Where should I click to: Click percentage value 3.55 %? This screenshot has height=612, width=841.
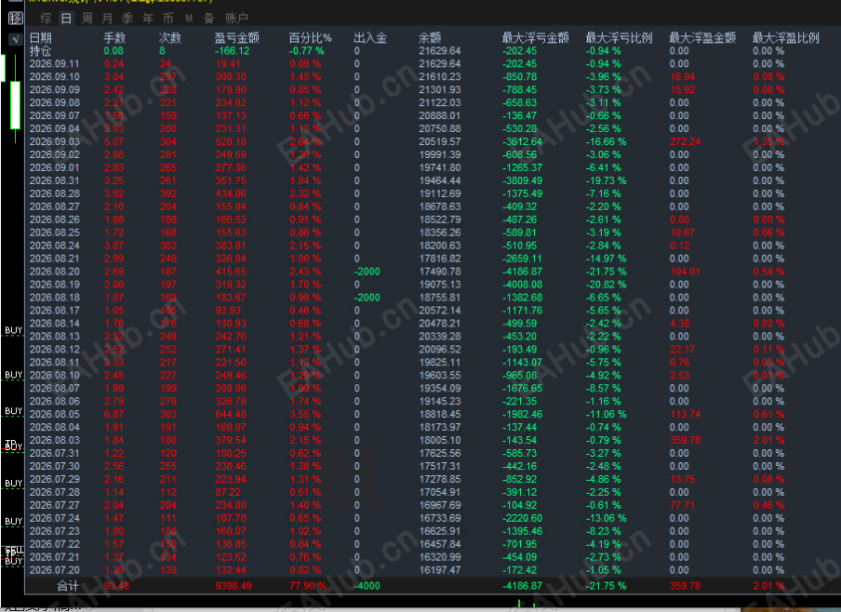point(305,414)
